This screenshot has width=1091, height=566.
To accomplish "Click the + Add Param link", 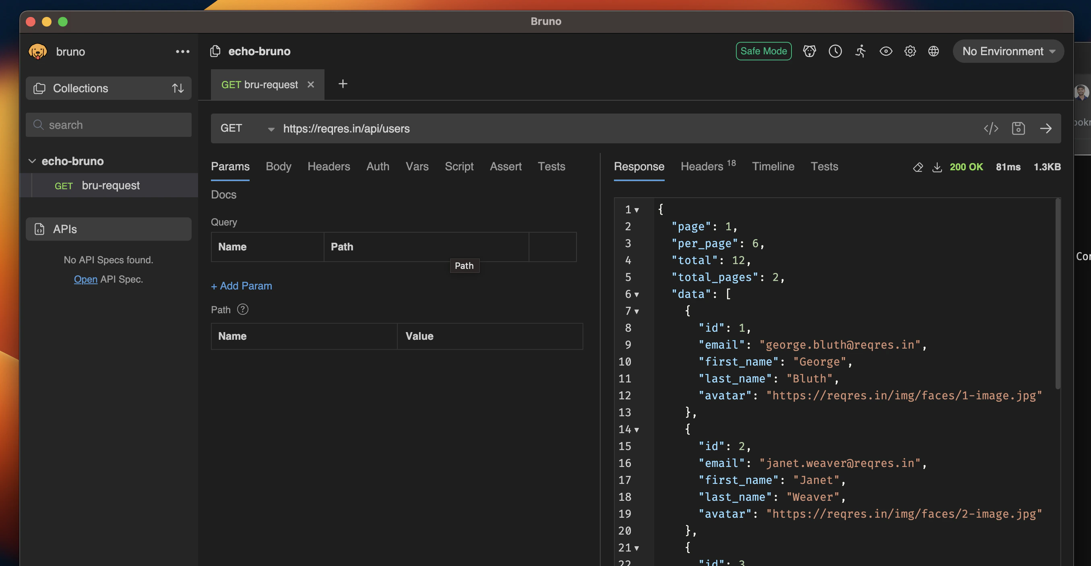I will tap(242, 286).
